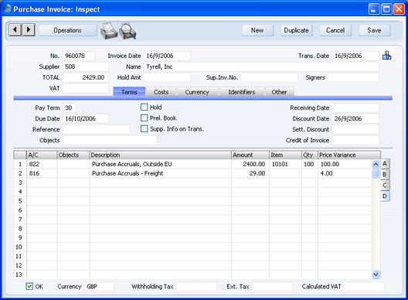Click the Ext. Tax field

point(272,286)
